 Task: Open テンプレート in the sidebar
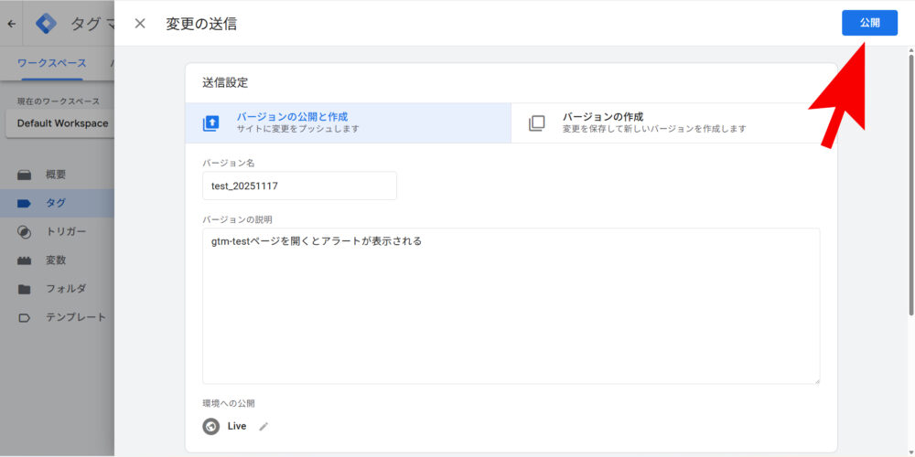[75, 317]
